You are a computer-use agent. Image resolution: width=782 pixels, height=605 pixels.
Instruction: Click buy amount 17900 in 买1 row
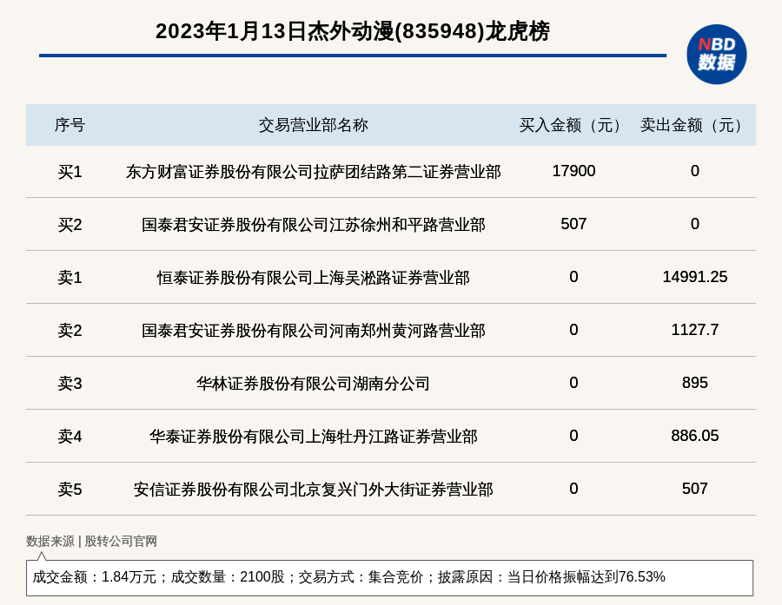(573, 171)
